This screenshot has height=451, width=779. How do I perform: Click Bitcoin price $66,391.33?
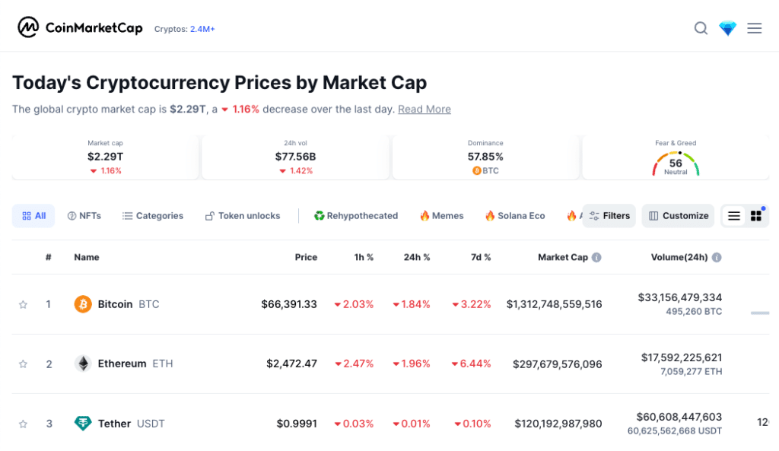pyautogui.click(x=289, y=304)
